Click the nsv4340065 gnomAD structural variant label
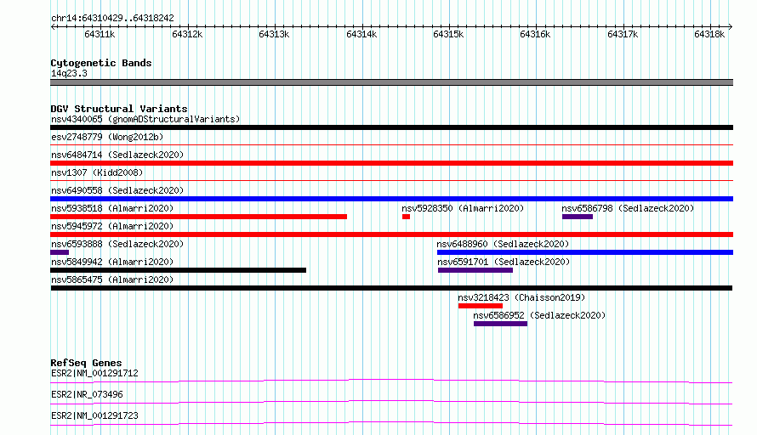 145,119
